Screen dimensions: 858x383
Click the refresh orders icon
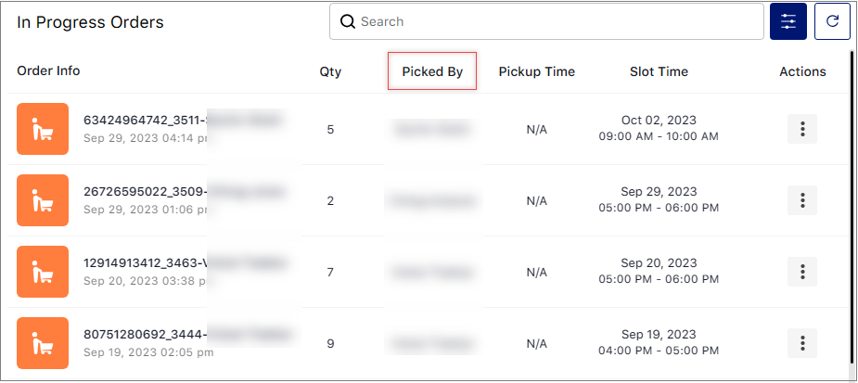point(832,21)
